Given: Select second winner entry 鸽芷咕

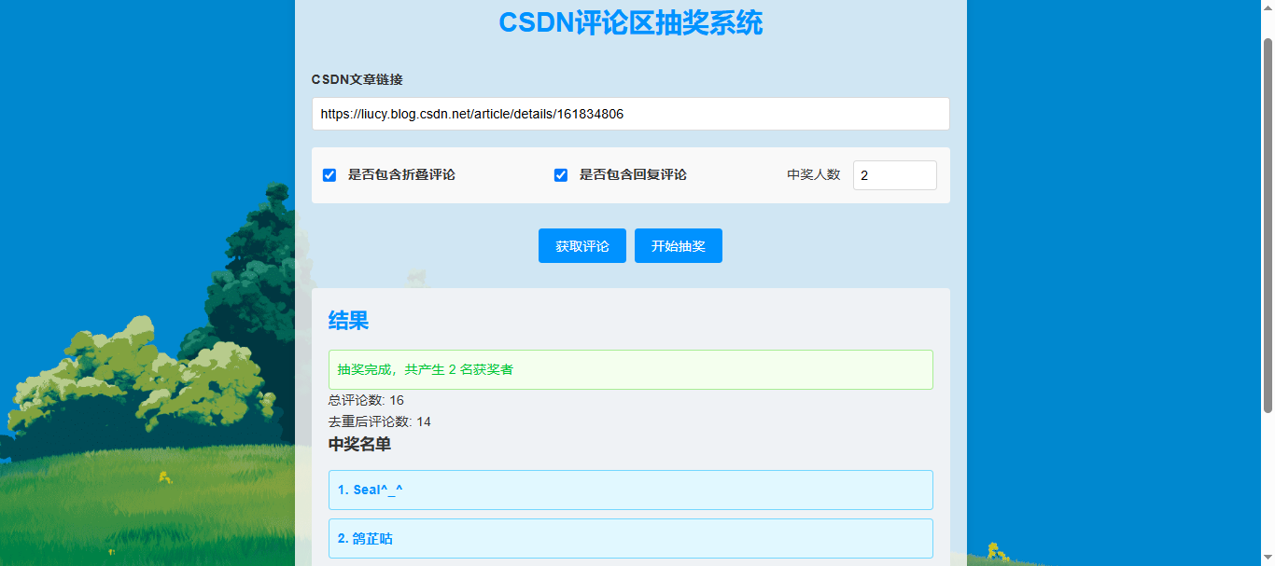Looking at the screenshot, I should pyautogui.click(x=631, y=539).
